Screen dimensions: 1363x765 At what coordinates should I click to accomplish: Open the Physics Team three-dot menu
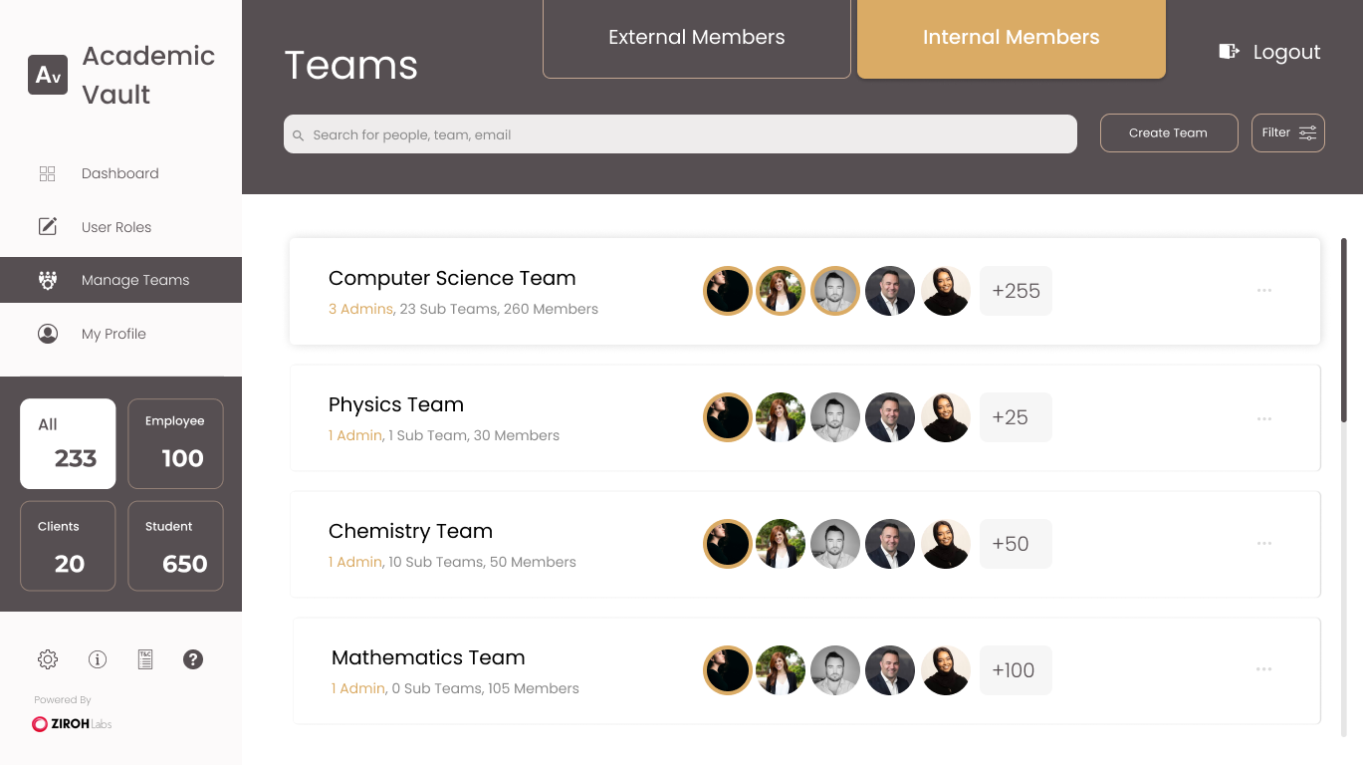click(1264, 418)
